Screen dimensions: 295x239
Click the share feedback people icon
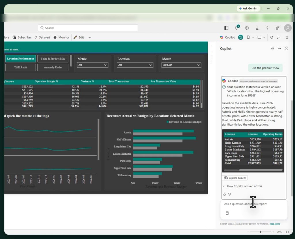tap(277, 28)
